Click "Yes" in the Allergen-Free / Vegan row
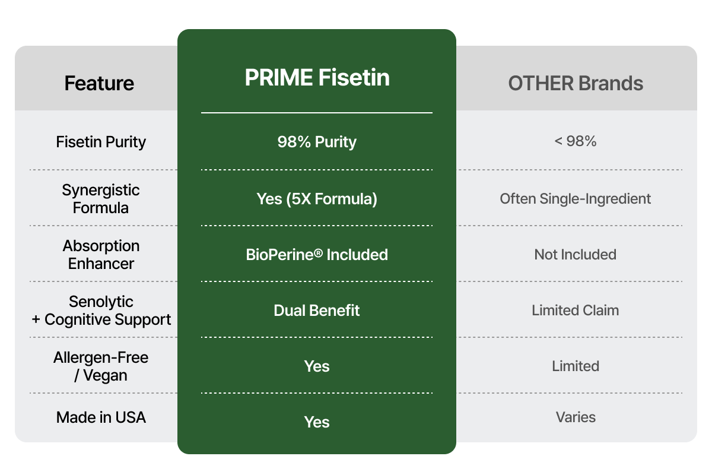This screenshot has height=475, width=712. click(317, 366)
